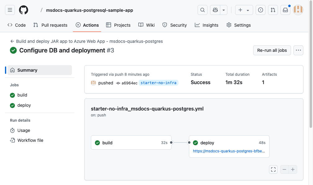Screen dimensions: 313x185
Task: Zoom out the workflow graph
Action: (x=284, y=169)
